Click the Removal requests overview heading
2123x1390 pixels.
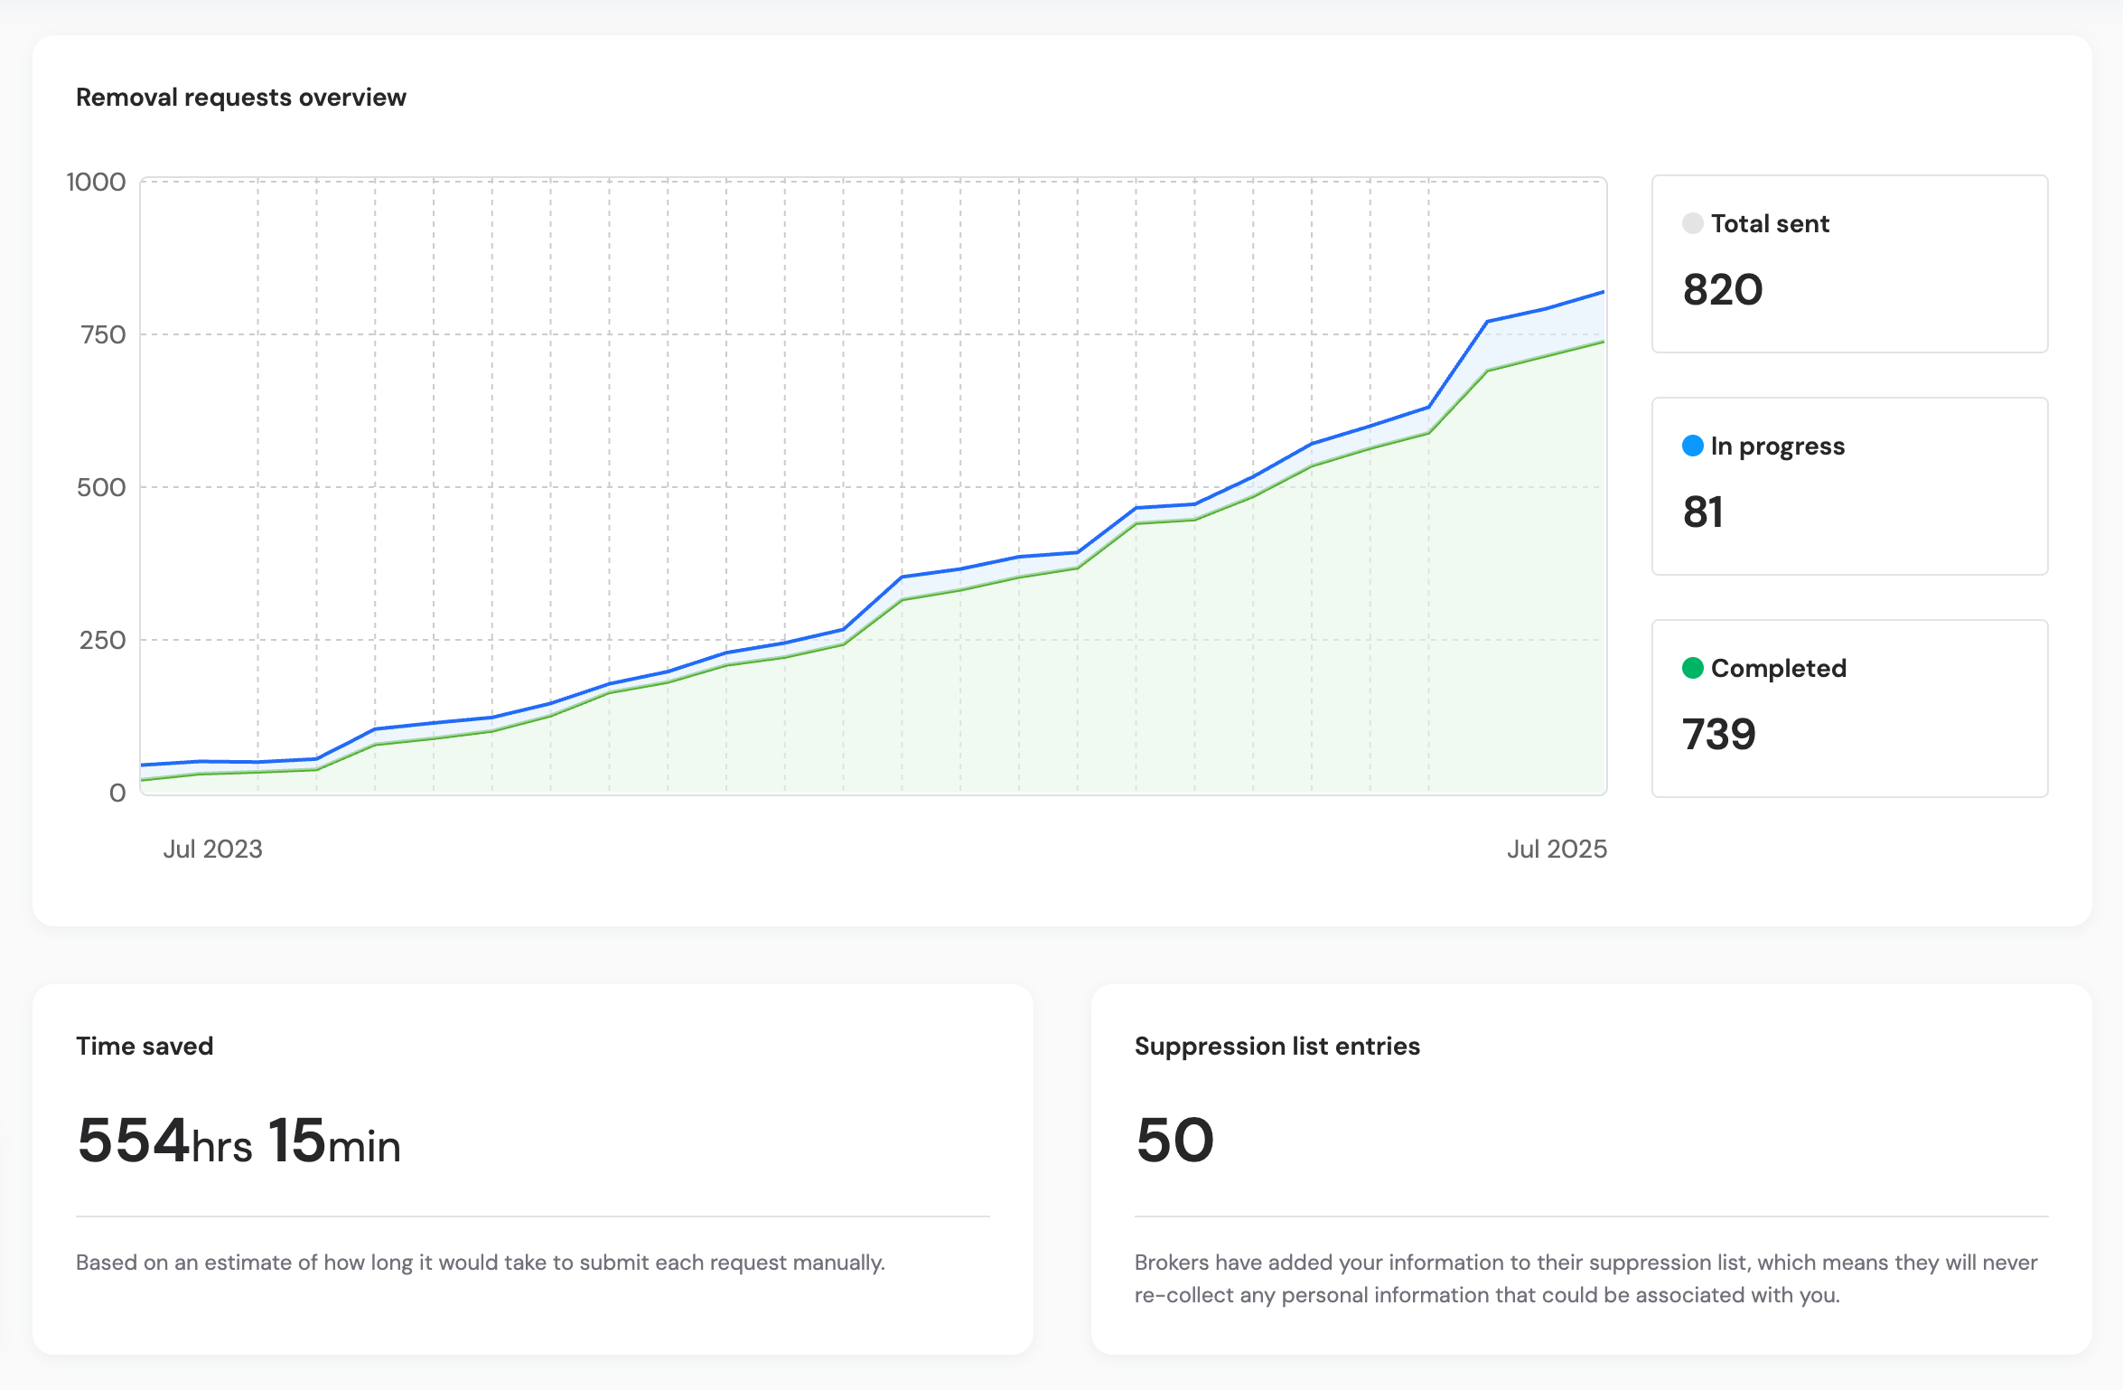tap(241, 97)
